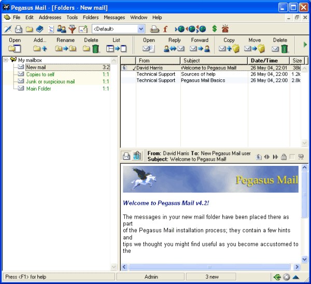The height and width of the screenshot is (284, 311).
Task: Click the message Delete button at far right
Action: tap(280, 45)
